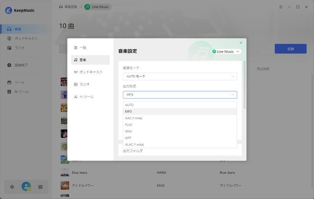The width and height of the screenshot is (314, 199).
Task: Switch to 一般 settings tab
Action: coord(90,47)
